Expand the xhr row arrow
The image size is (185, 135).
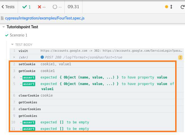tap(14, 57)
